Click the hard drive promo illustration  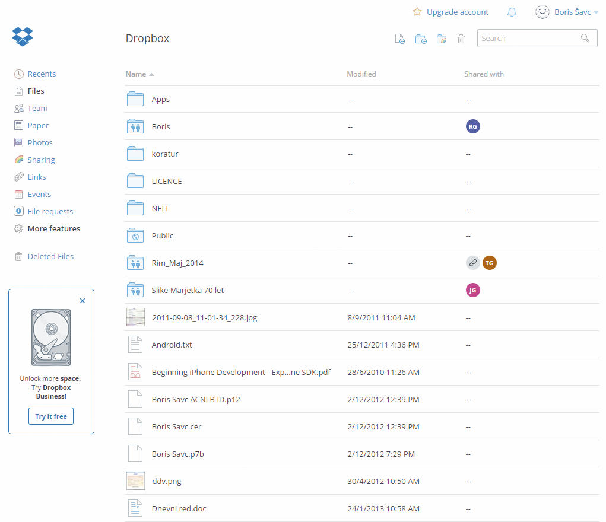[x=51, y=338]
